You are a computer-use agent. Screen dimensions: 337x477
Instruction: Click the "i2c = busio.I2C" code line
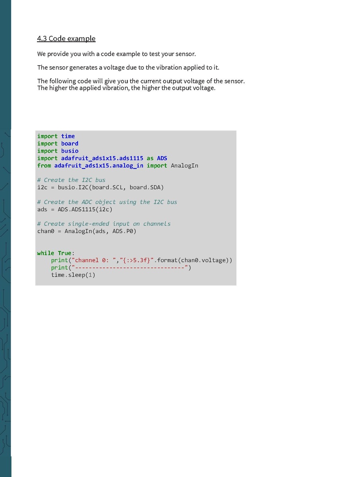pyautogui.click(x=100, y=187)
